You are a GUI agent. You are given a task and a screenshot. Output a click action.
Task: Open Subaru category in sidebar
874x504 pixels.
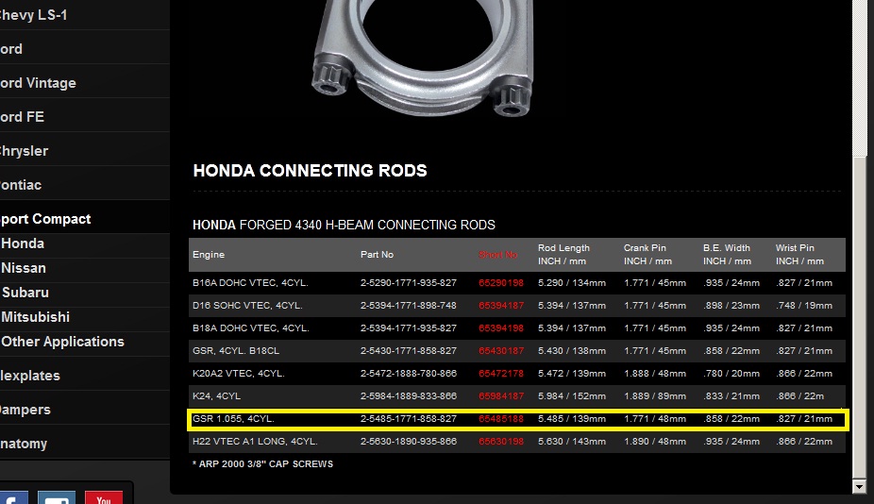25,293
